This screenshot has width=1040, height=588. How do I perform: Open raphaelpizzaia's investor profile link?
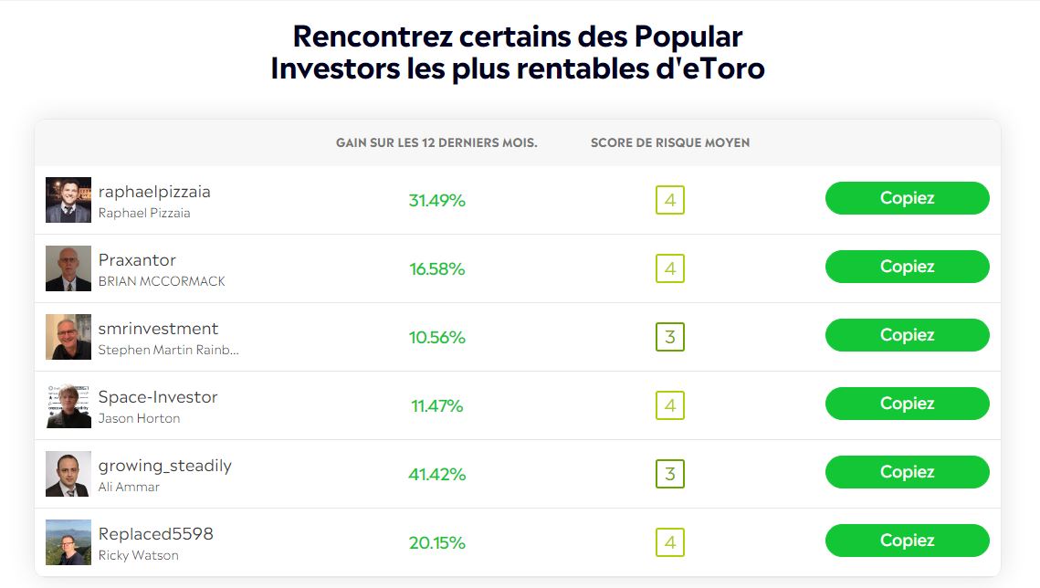[154, 192]
